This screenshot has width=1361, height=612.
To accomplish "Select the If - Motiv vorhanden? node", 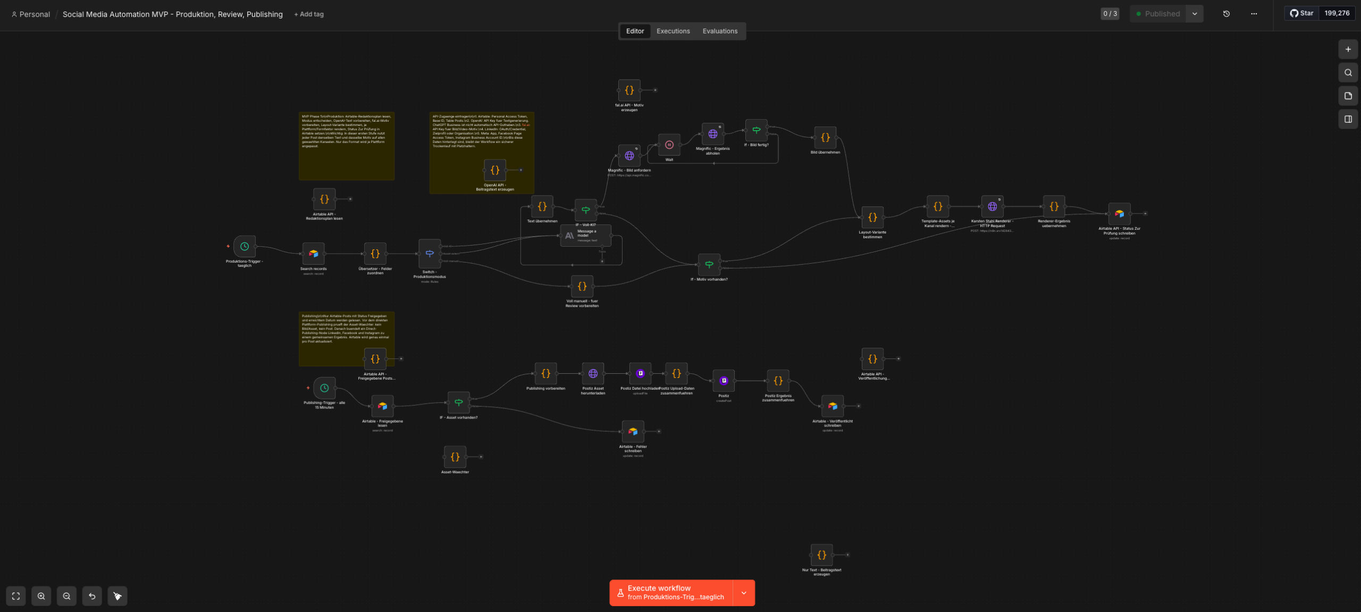I will (709, 264).
